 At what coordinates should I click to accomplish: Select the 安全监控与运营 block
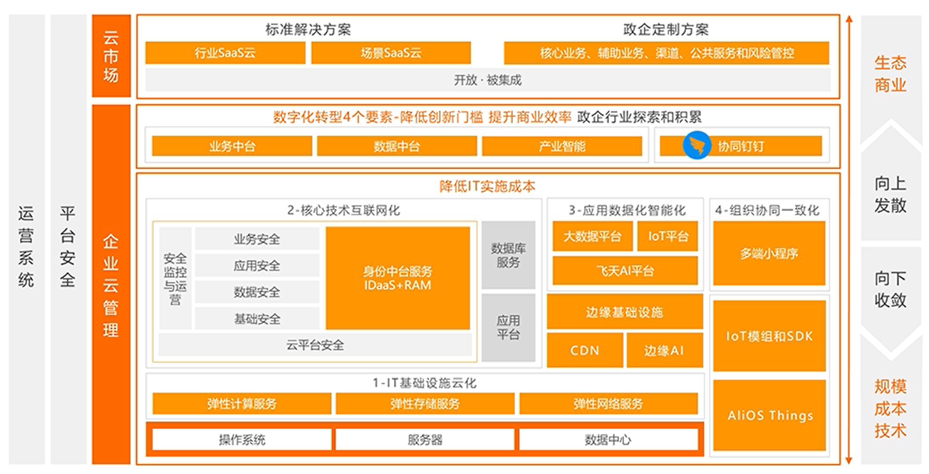[x=175, y=279]
